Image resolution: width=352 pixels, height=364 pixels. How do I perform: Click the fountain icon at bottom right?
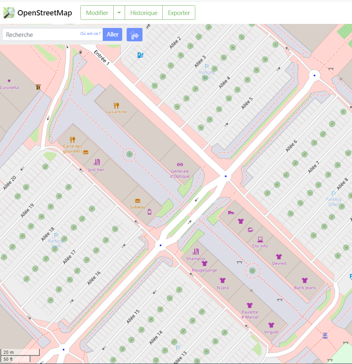tap(325, 336)
